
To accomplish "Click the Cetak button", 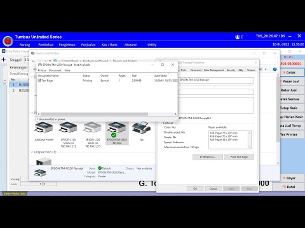I will coord(292,72).
